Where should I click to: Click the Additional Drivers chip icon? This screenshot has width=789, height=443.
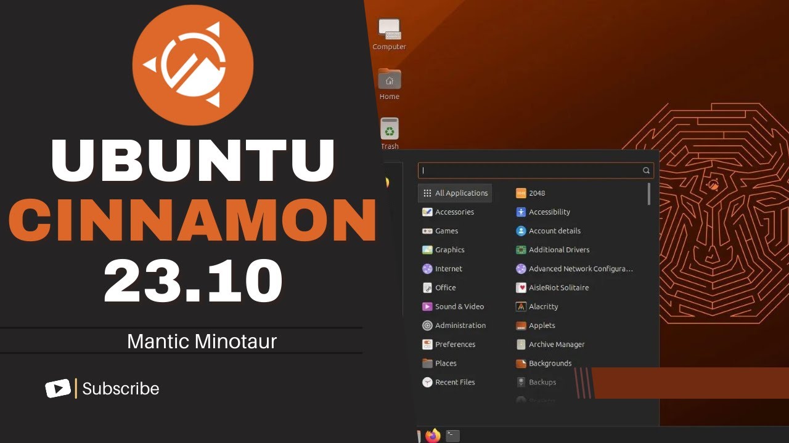[x=521, y=250]
